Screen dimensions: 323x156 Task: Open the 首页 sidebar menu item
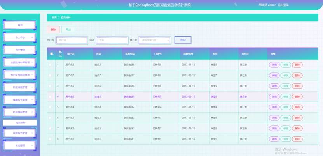[20, 25]
